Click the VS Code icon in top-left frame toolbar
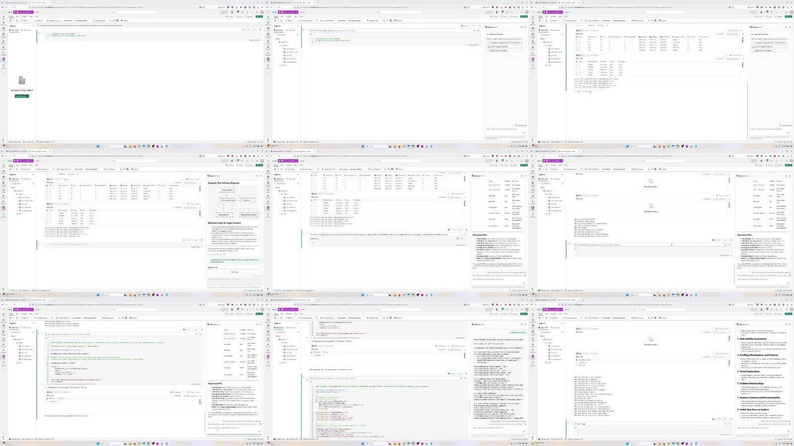The height and width of the screenshot is (446, 794). [x=118, y=20]
